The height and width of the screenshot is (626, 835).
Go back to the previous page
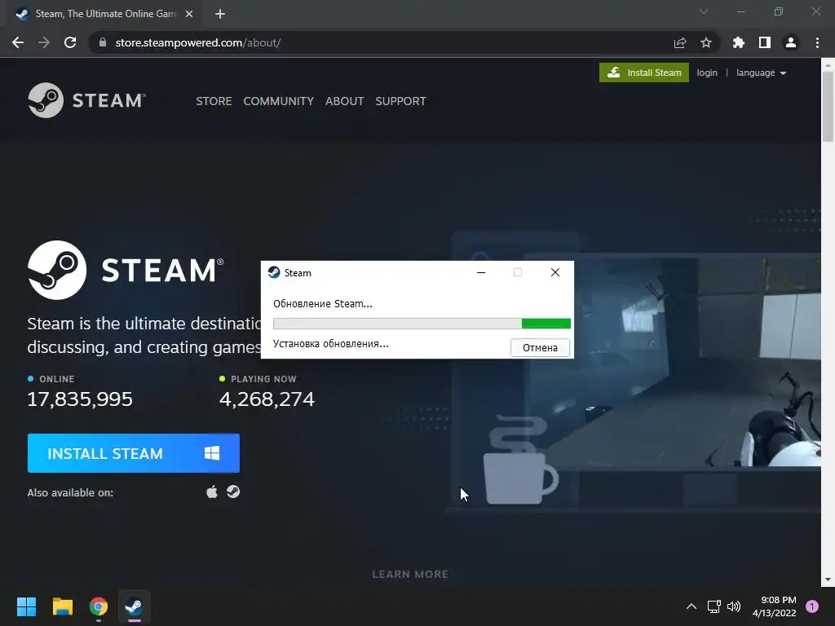18,42
